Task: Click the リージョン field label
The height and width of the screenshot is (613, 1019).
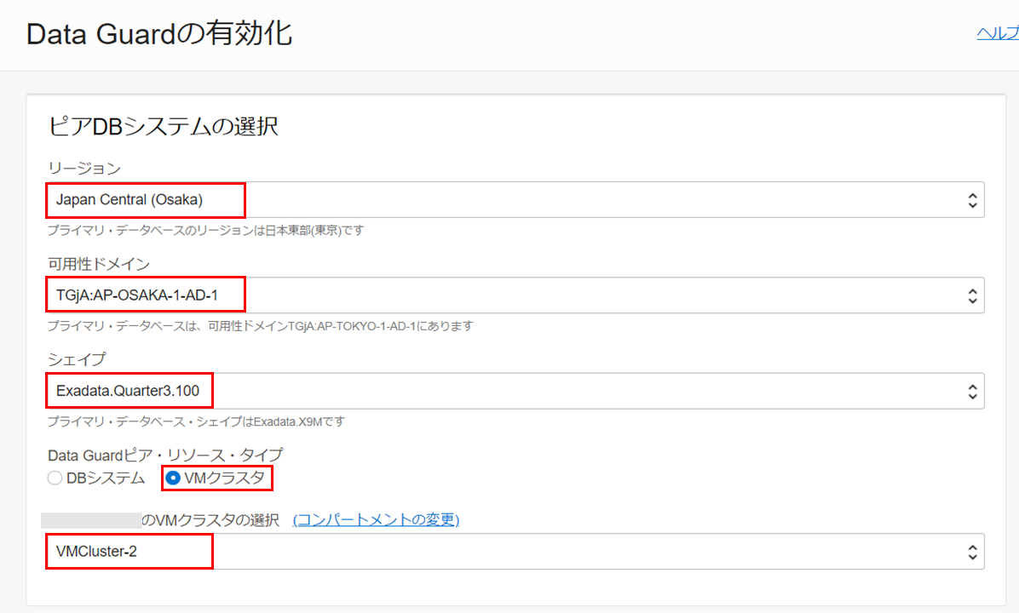Action: (x=83, y=169)
